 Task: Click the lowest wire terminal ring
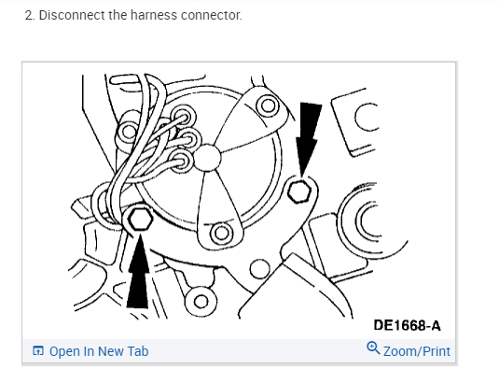[x=181, y=162]
